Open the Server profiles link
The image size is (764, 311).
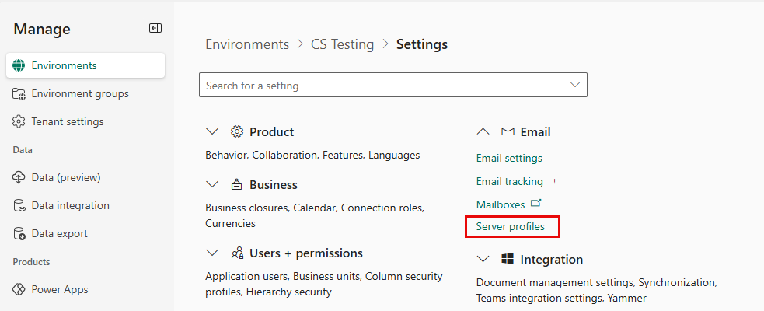coord(511,227)
